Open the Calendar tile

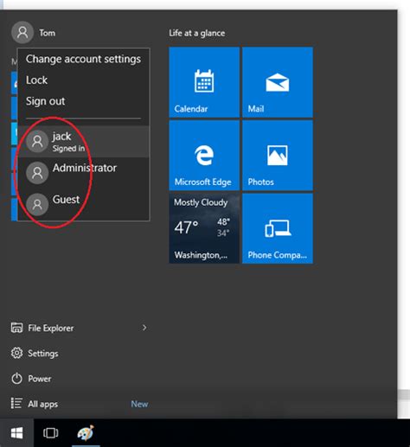tap(204, 82)
